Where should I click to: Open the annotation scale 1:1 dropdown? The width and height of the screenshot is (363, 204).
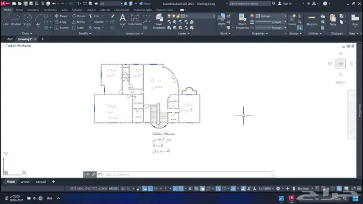[266, 188]
